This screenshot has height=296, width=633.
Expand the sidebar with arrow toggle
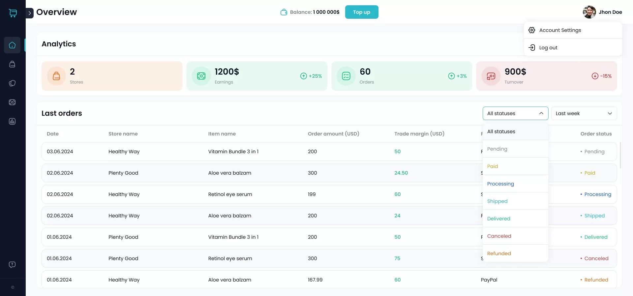click(x=30, y=13)
